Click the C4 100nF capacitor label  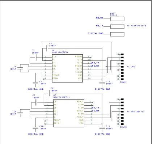[x=13, y=68]
